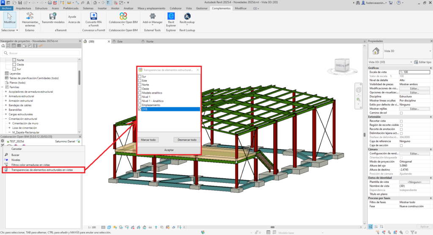The height and width of the screenshot is (235, 433).
Task: Click the Marcar todo button
Action: 148,140
